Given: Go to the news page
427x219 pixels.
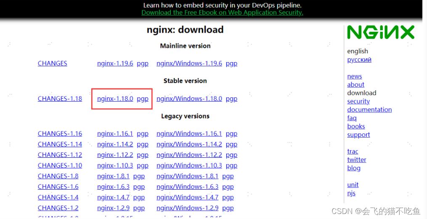Looking at the screenshot, I should (x=355, y=76).
